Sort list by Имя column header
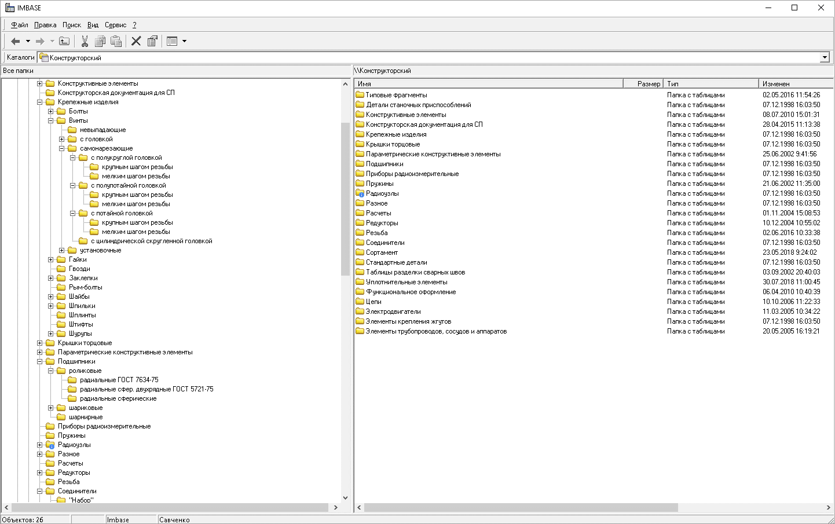The height and width of the screenshot is (524, 835). 365,84
